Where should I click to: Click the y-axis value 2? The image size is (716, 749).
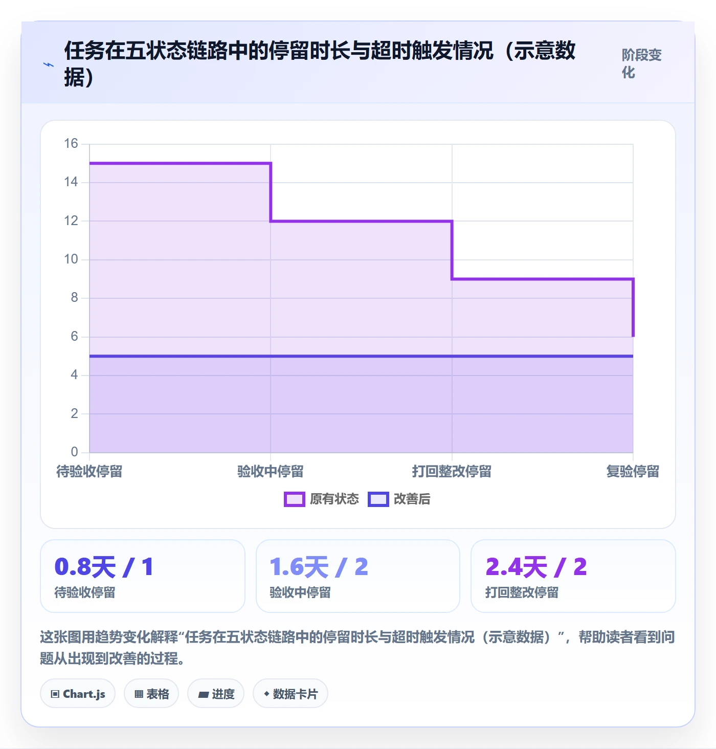click(x=75, y=413)
